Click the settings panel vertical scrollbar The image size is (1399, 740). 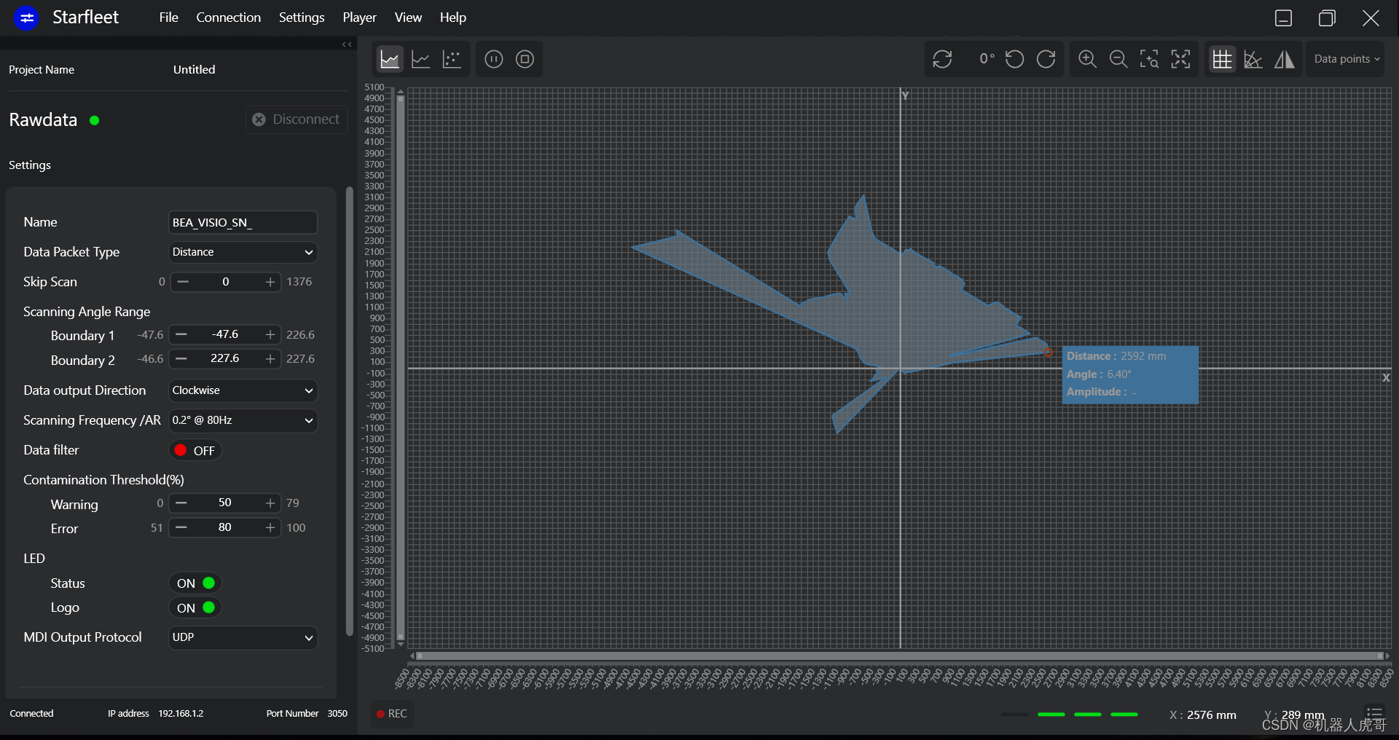point(349,412)
